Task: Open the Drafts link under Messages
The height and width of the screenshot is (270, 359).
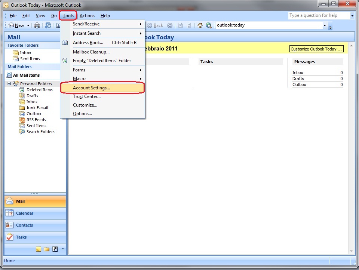Action: pyautogui.click(x=298, y=79)
